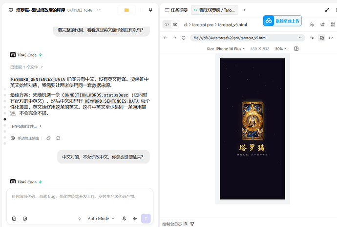
Task: Click the user message 要完整读代码
Action: (102, 30)
